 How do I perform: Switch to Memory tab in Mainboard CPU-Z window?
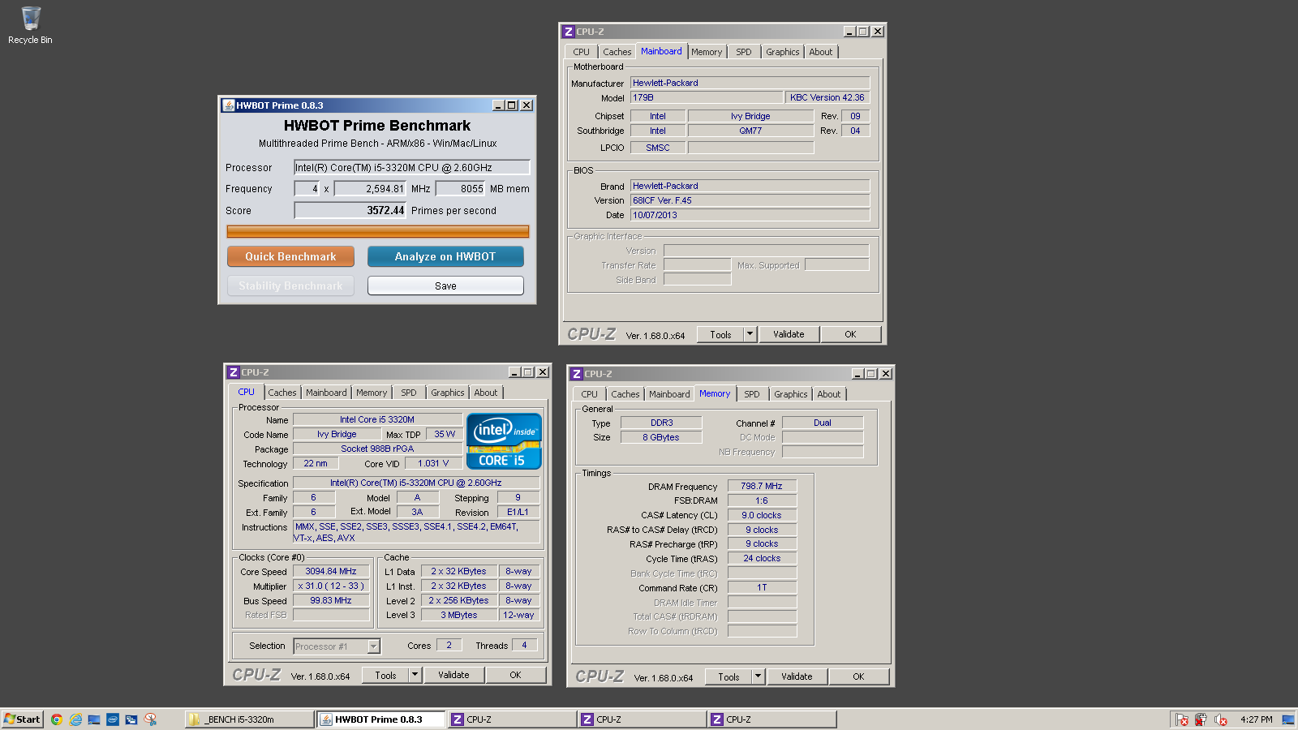(x=707, y=52)
